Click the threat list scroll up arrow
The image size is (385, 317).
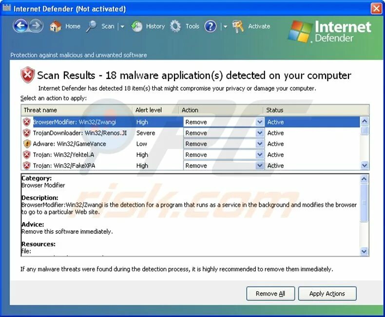point(365,121)
